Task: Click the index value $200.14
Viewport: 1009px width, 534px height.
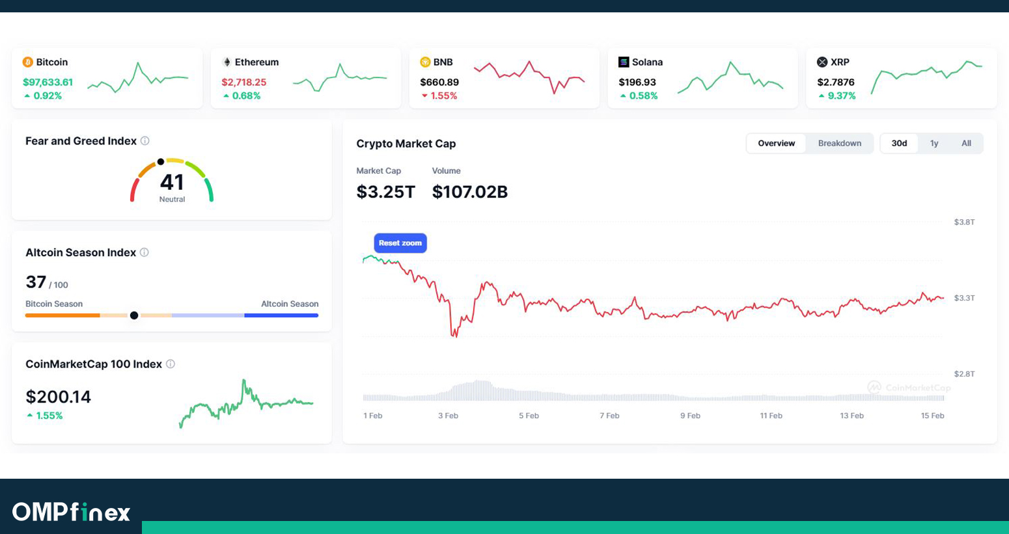Action: [x=58, y=397]
